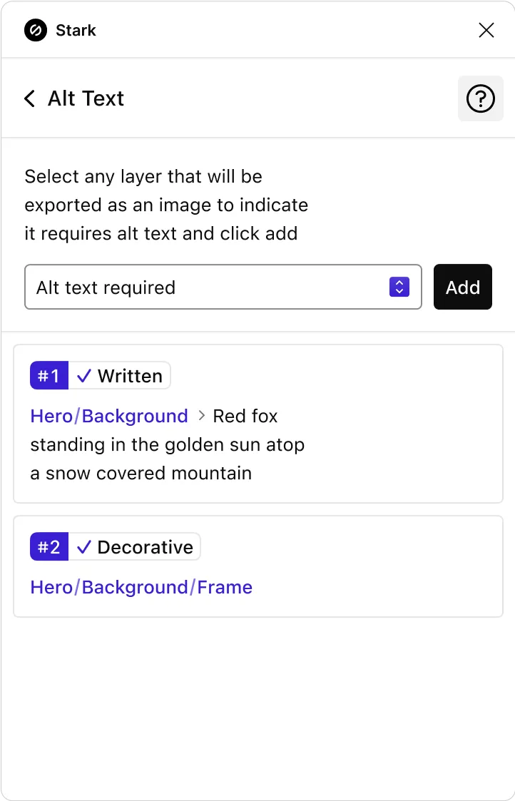The width and height of the screenshot is (515, 801).
Task: Click the Decorative status checkmark tag
Action: 134,546
